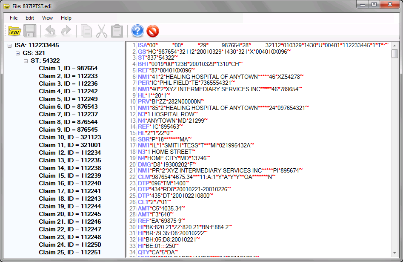
Task: Open the File menu
Action: (14, 18)
